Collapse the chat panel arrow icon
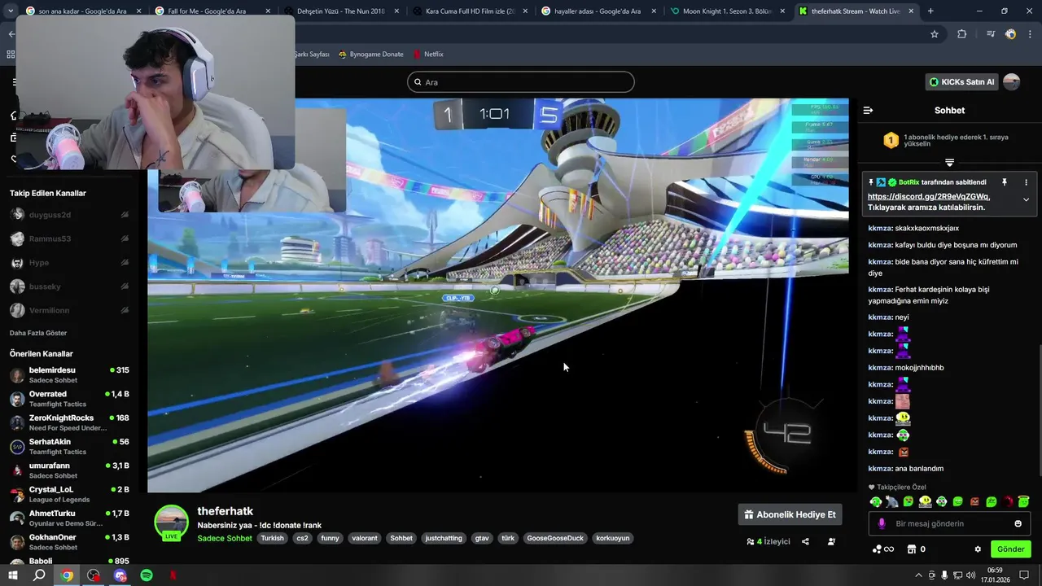Screen dimensions: 1042x586 868,110
